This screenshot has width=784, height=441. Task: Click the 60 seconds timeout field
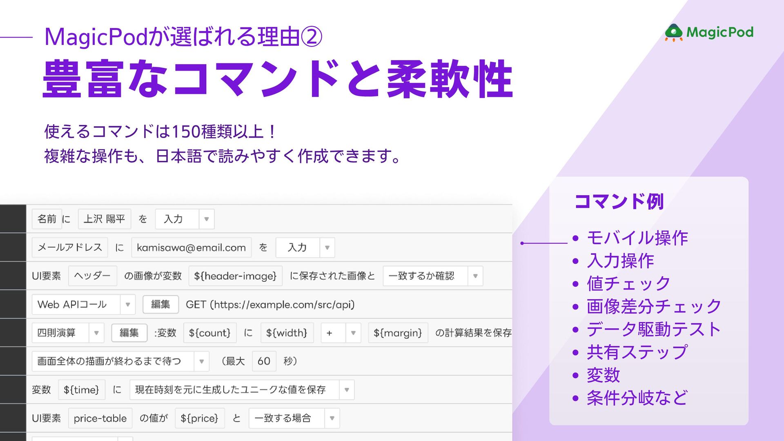point(264,361)
